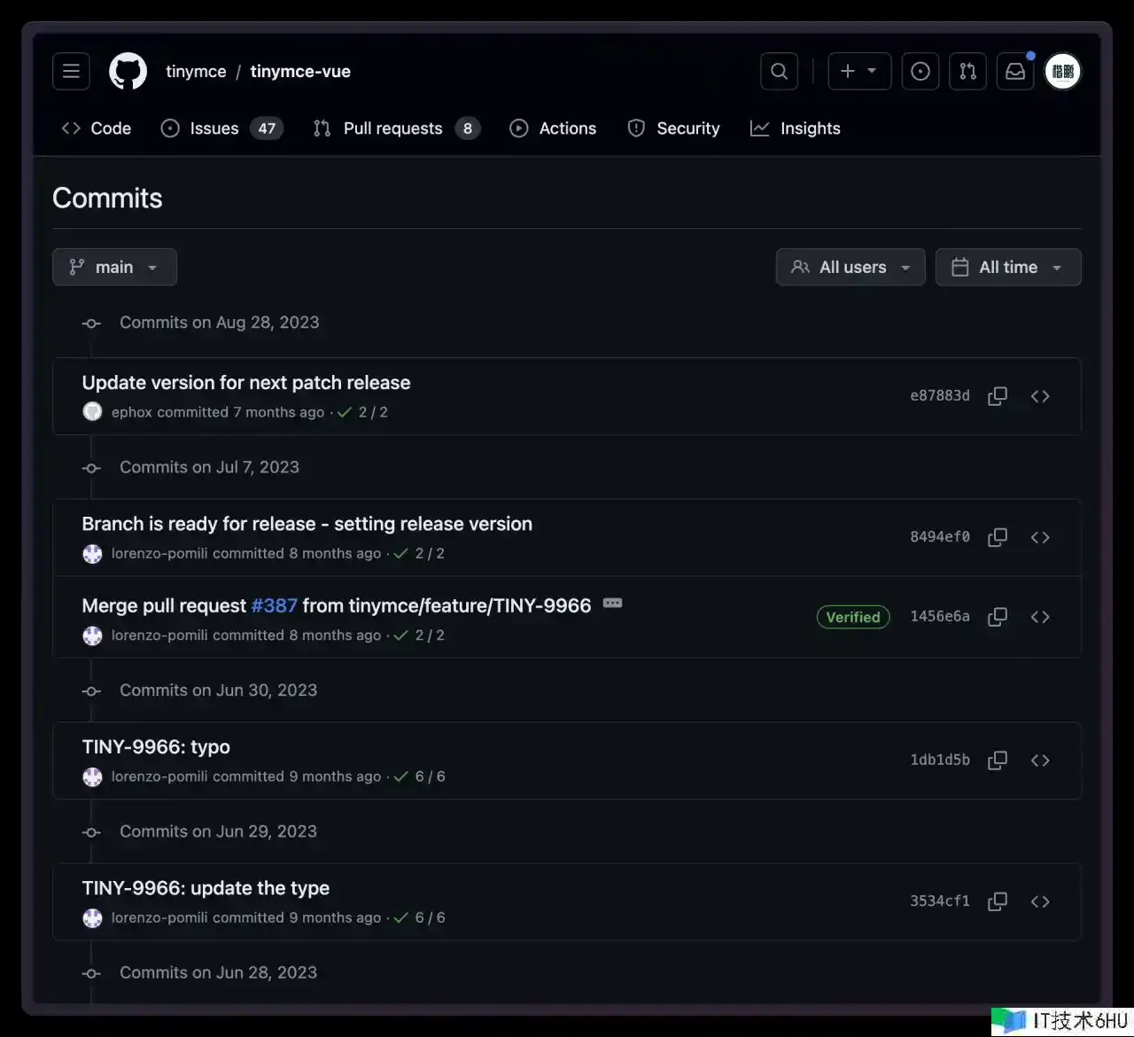Expand merge commit description ellipsis
The height and width of the screenshot is (1037, 1134).
(612, 604)
